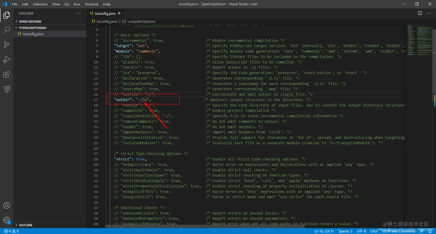Screen dimensions: 436x234
Task: Click the Split Editor icon
Action: click(420, 13)
